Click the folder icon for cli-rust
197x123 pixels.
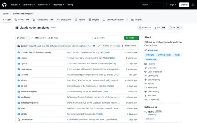[19, 80]
